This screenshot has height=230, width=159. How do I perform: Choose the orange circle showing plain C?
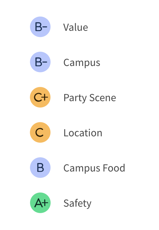(x=40, y=133)
